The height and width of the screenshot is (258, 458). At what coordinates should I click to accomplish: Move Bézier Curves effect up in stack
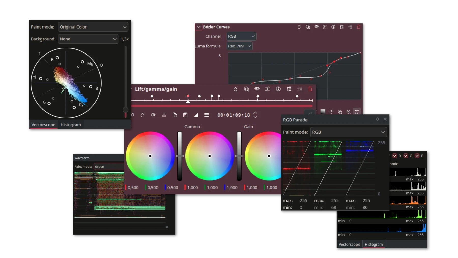click(x=342, y=27)
